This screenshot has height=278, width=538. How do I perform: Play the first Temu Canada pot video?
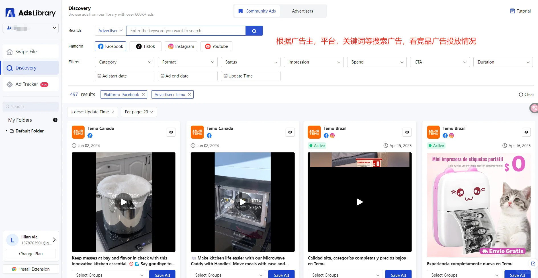124,202
